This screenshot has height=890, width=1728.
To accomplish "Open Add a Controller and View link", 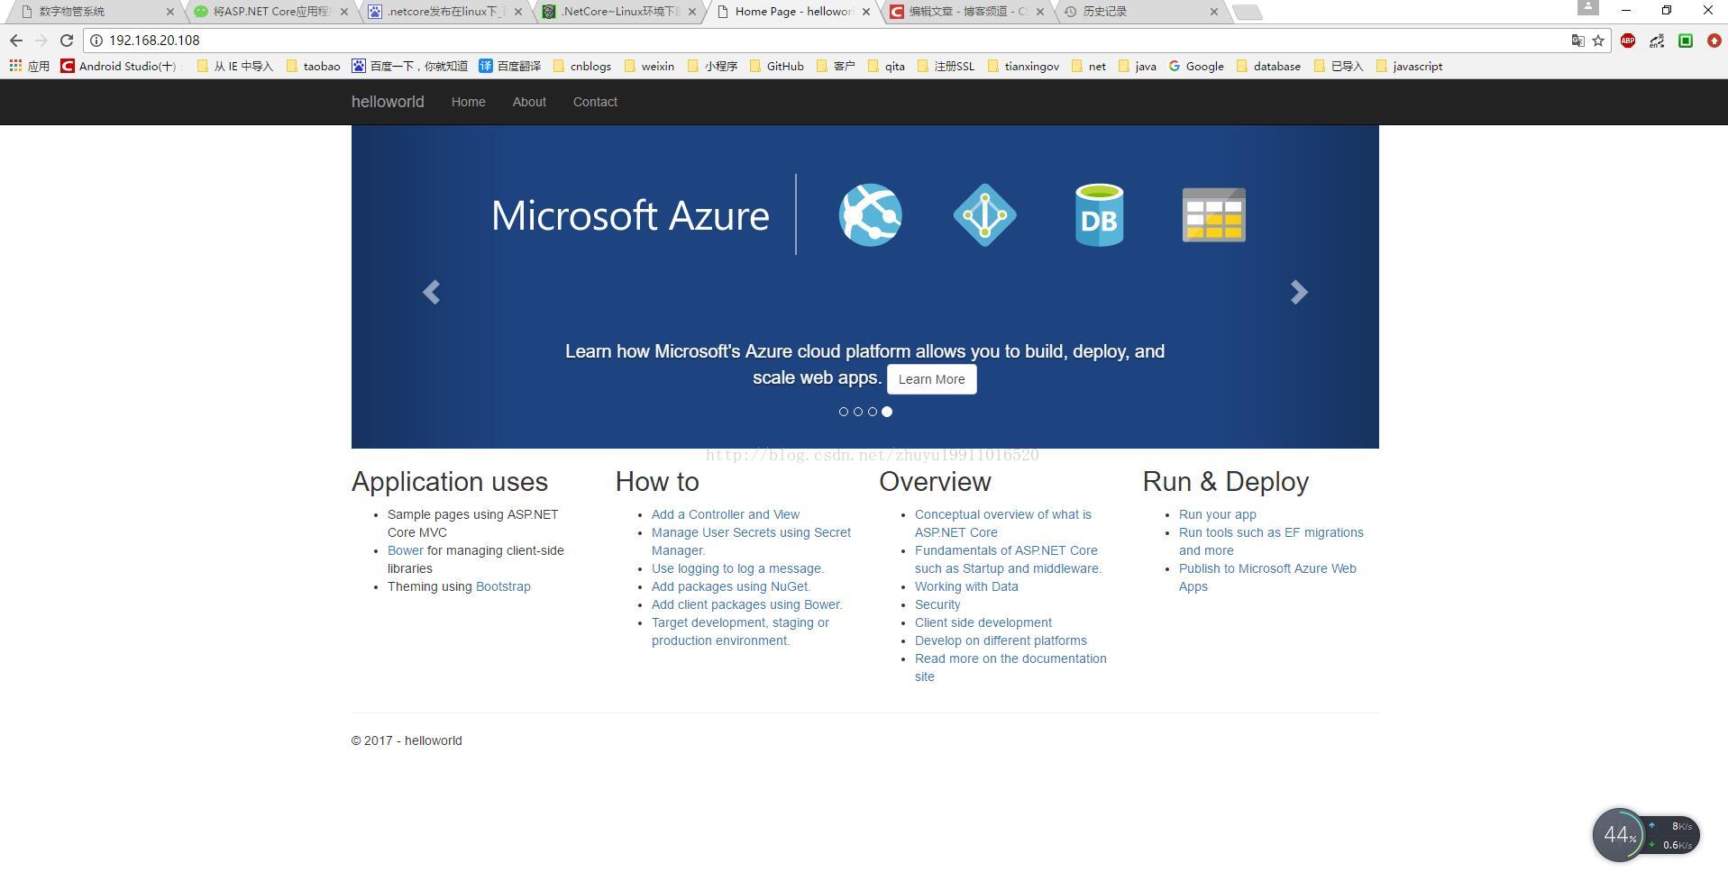I will coord(726,514).
